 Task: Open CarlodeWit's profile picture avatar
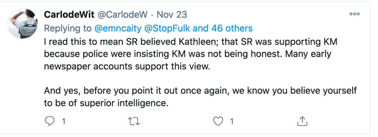pos(23,23)
